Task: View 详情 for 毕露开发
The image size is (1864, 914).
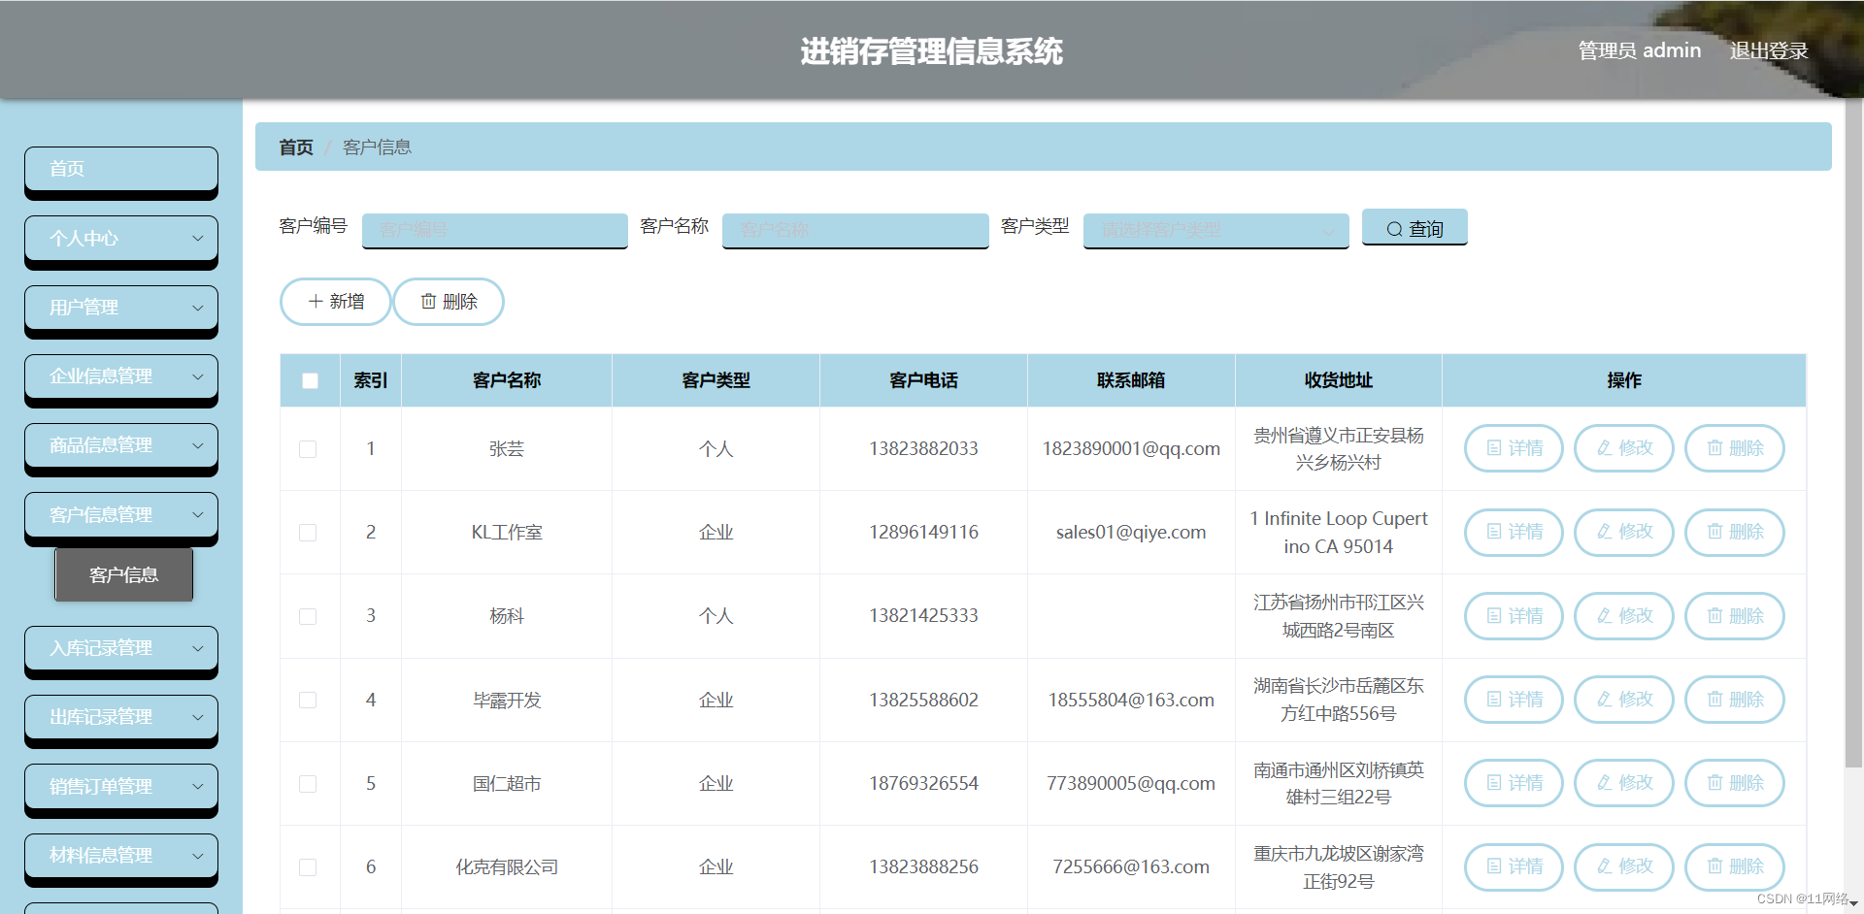Action: pyautogui.click(x=1514, y=700)
